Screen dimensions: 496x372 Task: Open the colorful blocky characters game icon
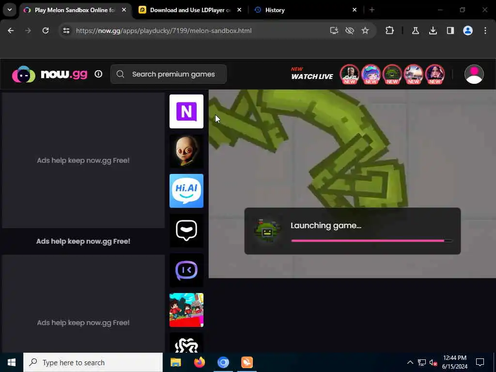click(186, 310)
